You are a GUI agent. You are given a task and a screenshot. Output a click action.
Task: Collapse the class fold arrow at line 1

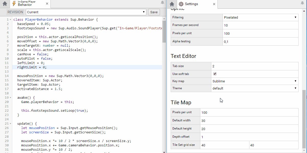[x=10, y=20]
